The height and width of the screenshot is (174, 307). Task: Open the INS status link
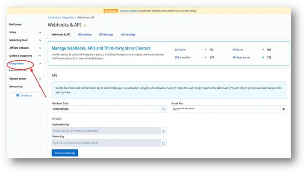(177, 58)
